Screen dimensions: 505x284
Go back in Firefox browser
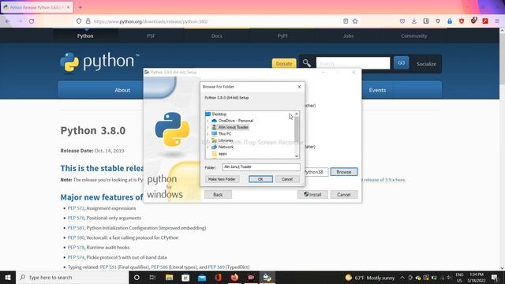[x=8, y=21]
